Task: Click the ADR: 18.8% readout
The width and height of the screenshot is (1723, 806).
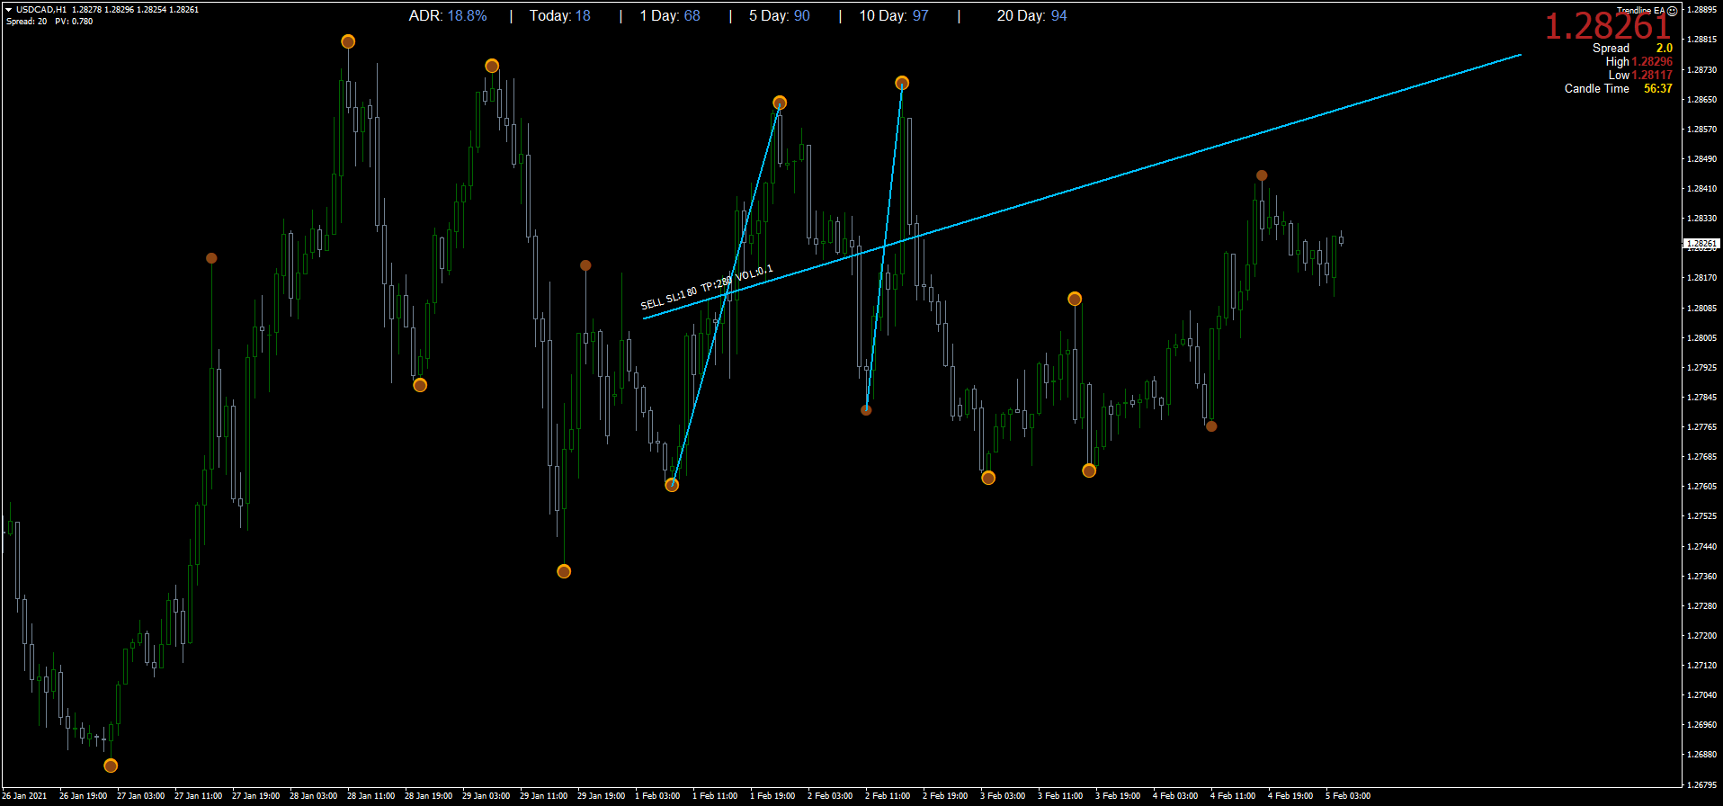Action: tap(448, 15)
